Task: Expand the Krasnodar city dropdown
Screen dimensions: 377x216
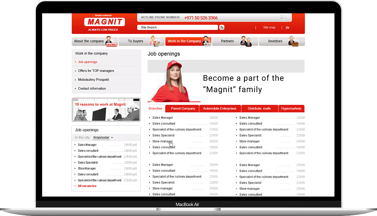Action: pos(103,137)
